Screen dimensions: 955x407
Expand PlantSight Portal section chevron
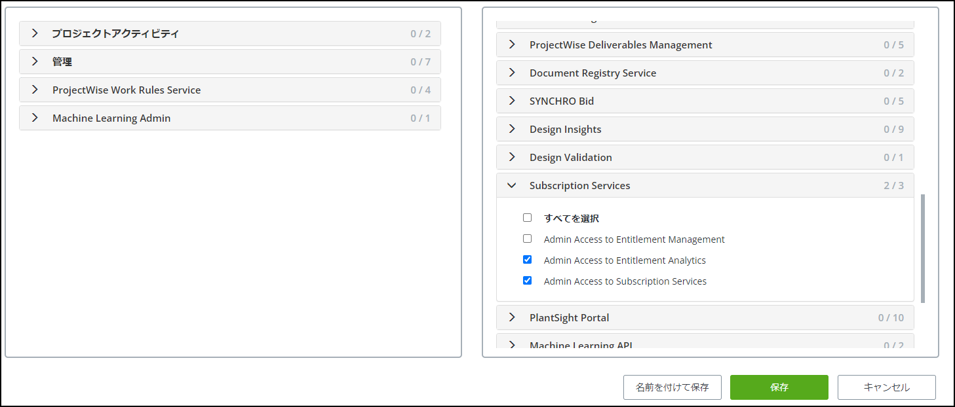[x=512, y=317]
